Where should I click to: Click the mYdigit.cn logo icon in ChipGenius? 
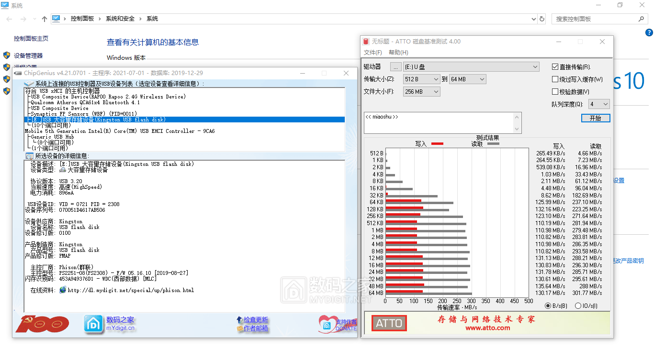[94, 324]
